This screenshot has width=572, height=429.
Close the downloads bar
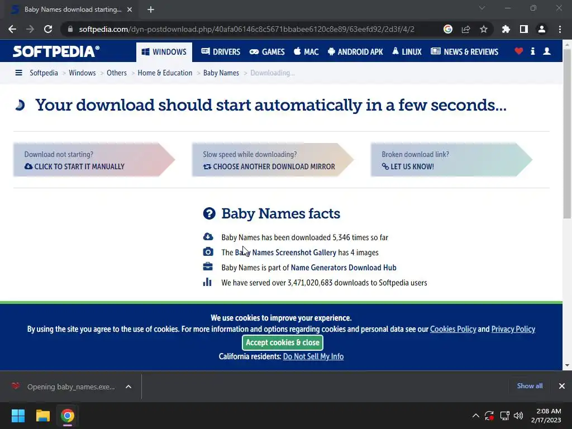coord(562,386)
